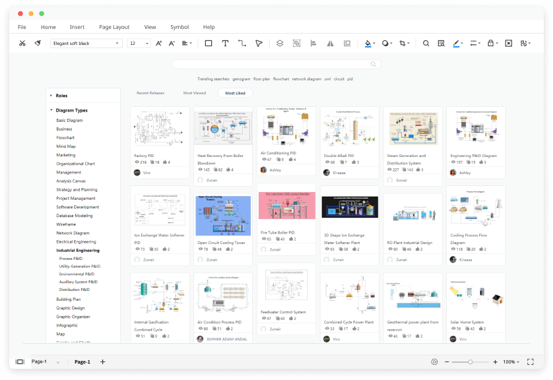This screenshot has height=380, width=553.
Task: Click author Ashley on Engineering P&ID Diagram
Action: click(x=465, y=173)
